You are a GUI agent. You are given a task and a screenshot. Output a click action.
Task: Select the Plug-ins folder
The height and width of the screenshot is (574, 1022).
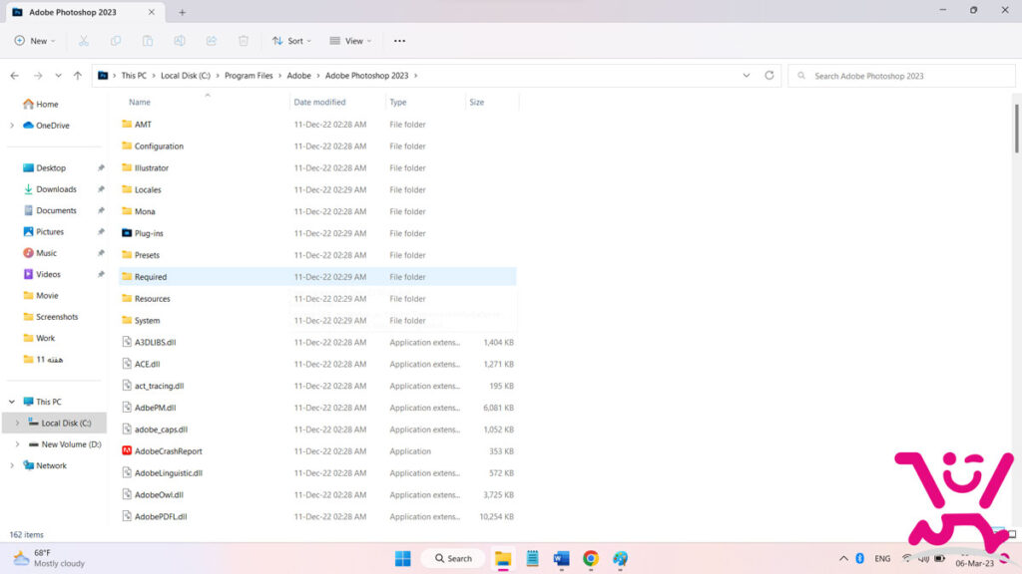click(x=149, y=233)
